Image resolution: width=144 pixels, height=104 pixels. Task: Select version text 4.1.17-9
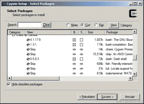[35, 40]
